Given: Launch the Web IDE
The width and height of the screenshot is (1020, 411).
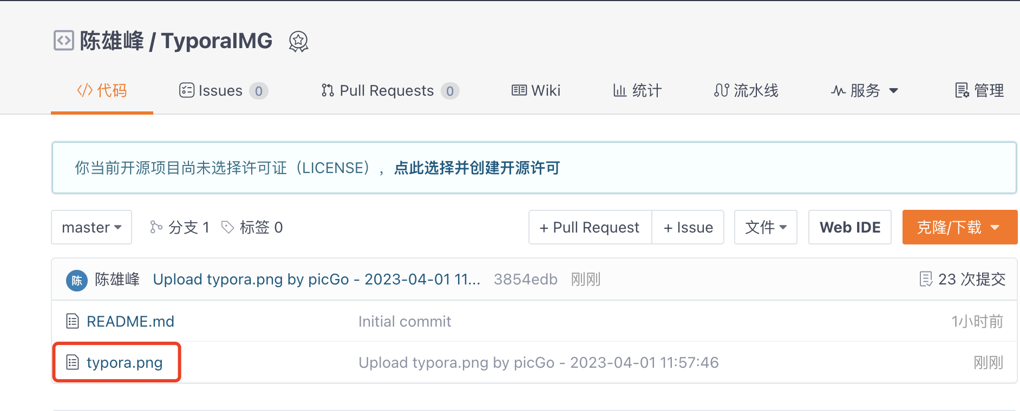Looking at the screenshot, I should click(850, 227).
